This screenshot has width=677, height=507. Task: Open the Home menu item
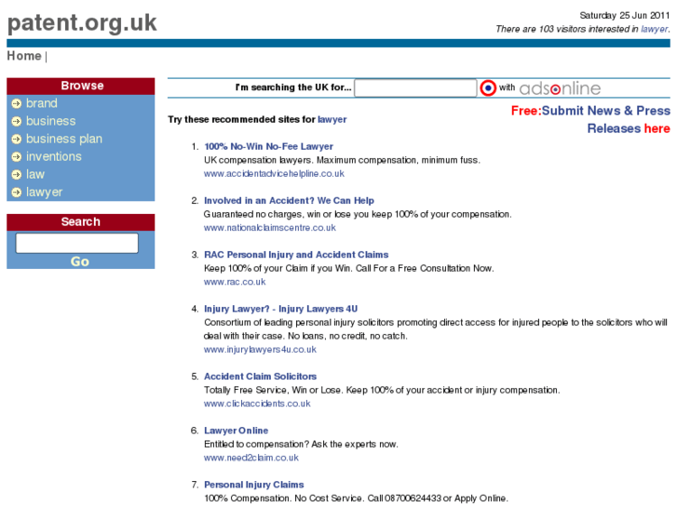24,56
